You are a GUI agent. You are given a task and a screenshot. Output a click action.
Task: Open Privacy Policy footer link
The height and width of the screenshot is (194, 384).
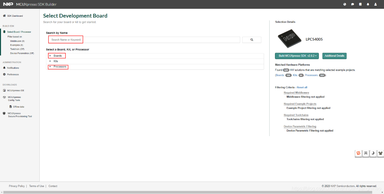17,186
